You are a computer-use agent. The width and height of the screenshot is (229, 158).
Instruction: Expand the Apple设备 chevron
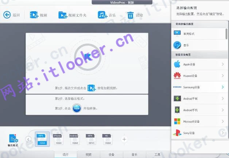click(223, 64)
